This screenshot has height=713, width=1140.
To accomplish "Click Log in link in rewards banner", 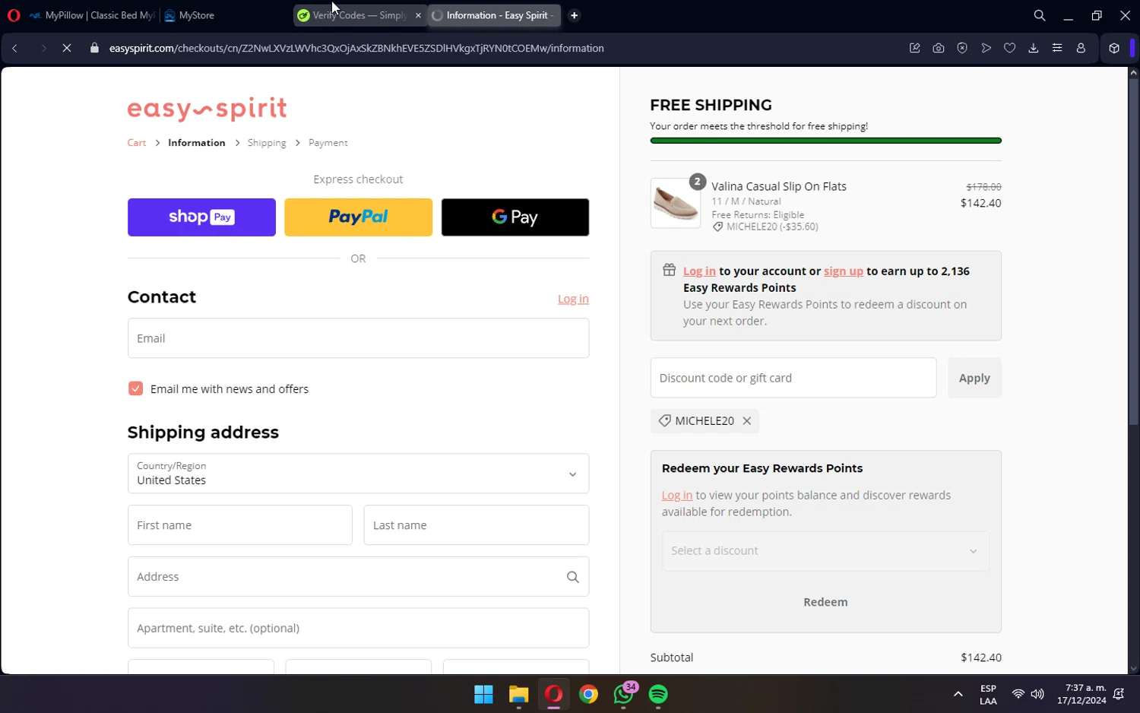I will (699, 271).
